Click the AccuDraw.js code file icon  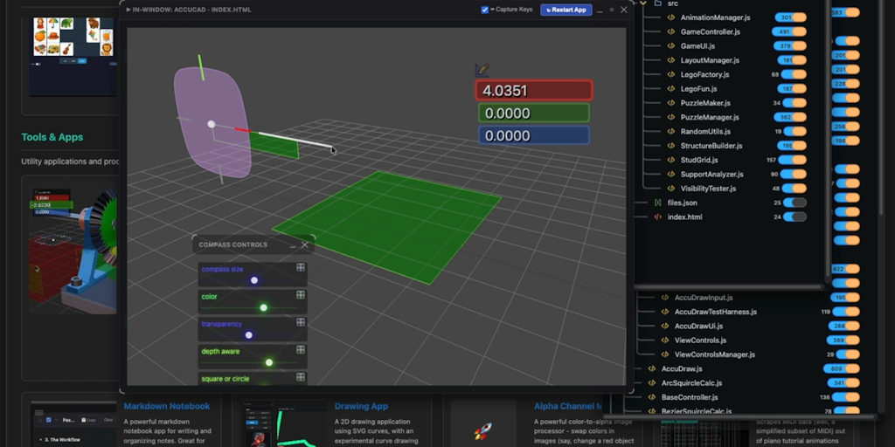coord(652,369)
